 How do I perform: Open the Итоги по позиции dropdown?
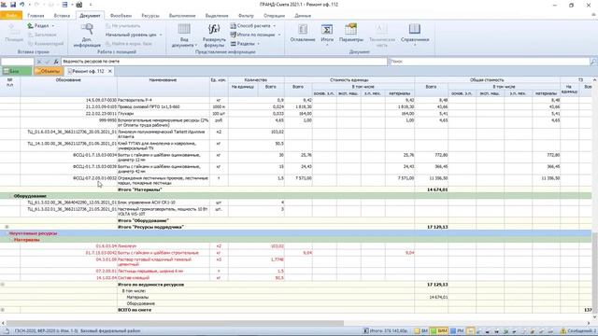click(255, 35)
